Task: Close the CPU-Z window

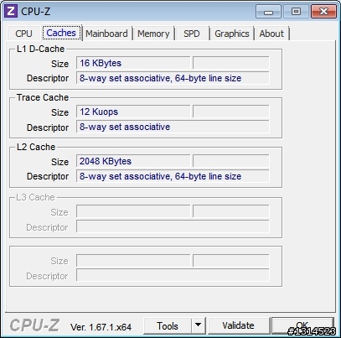Action: tap(323, 12)
